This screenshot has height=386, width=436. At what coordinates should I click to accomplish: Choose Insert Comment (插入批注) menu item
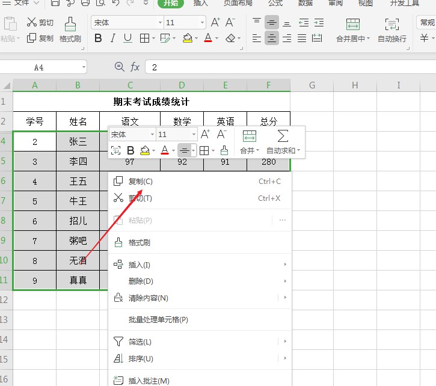coord(200,380)
